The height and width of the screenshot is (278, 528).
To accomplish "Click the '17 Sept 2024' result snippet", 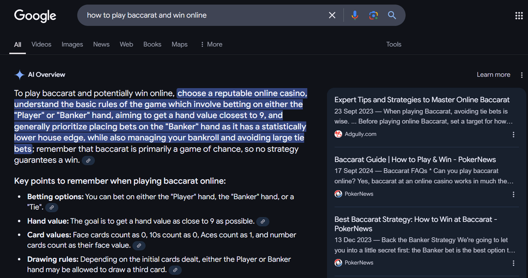I will (x=425, y=176).
